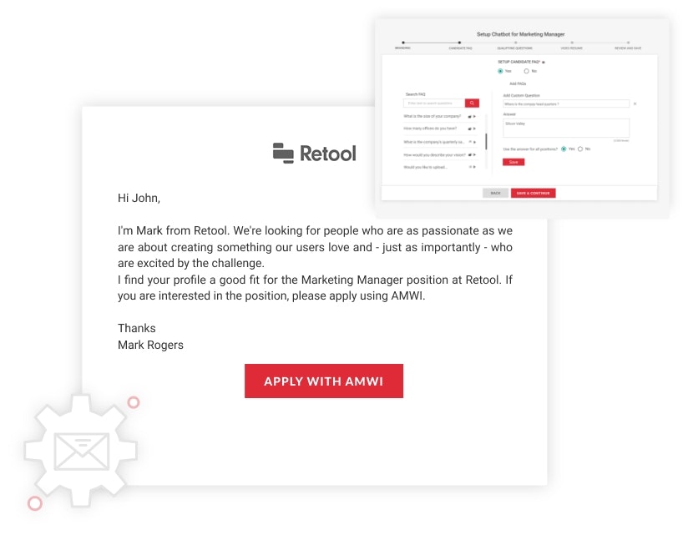Click edit icon beside "What is the size of your company?"
This screenshot has height=535, width=688.
(468, 116)
